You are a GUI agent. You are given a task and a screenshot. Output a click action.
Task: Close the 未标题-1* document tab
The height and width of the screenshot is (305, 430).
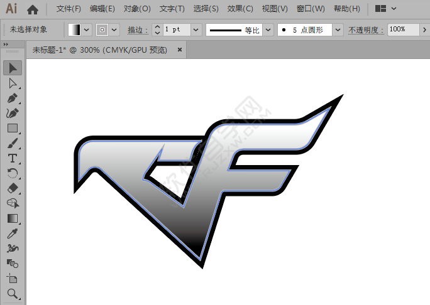180,50
